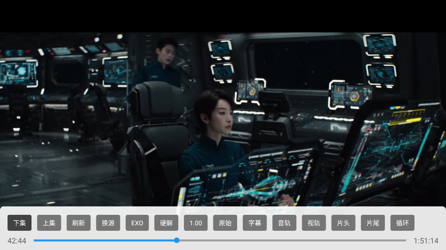Set intro skip point with 片头
446x250 pixels.
point(343,223)
